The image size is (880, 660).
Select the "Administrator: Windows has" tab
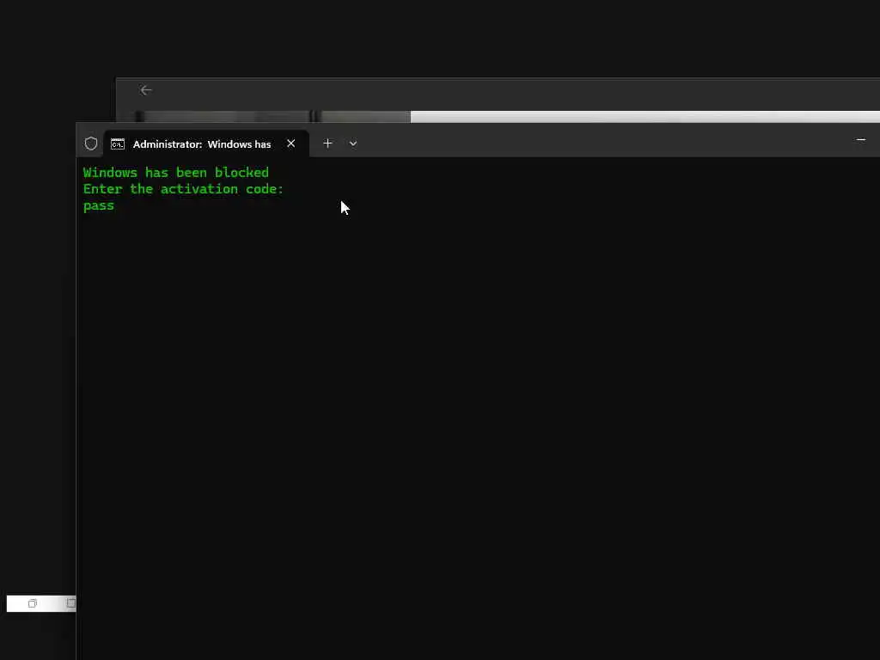[x=206, y=144]
